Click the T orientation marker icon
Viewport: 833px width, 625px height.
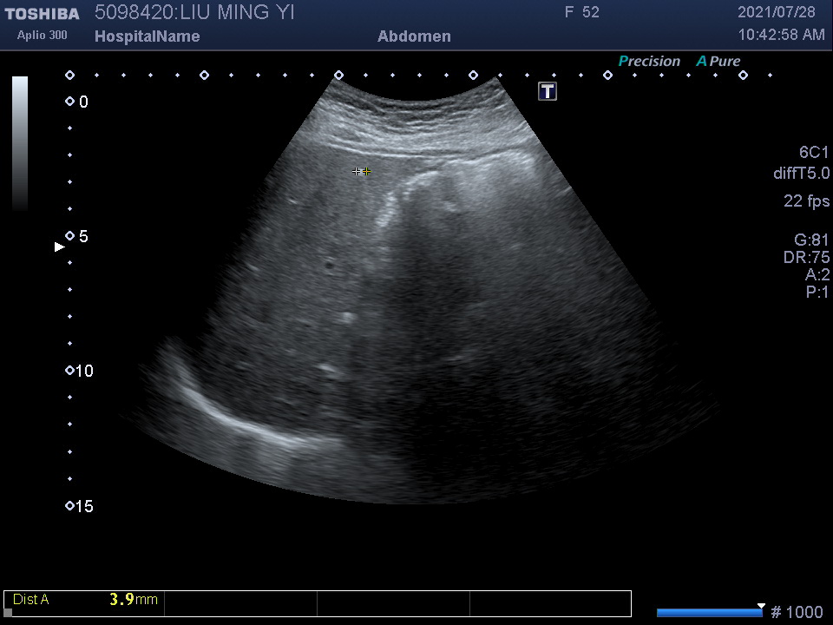(548, 91)
